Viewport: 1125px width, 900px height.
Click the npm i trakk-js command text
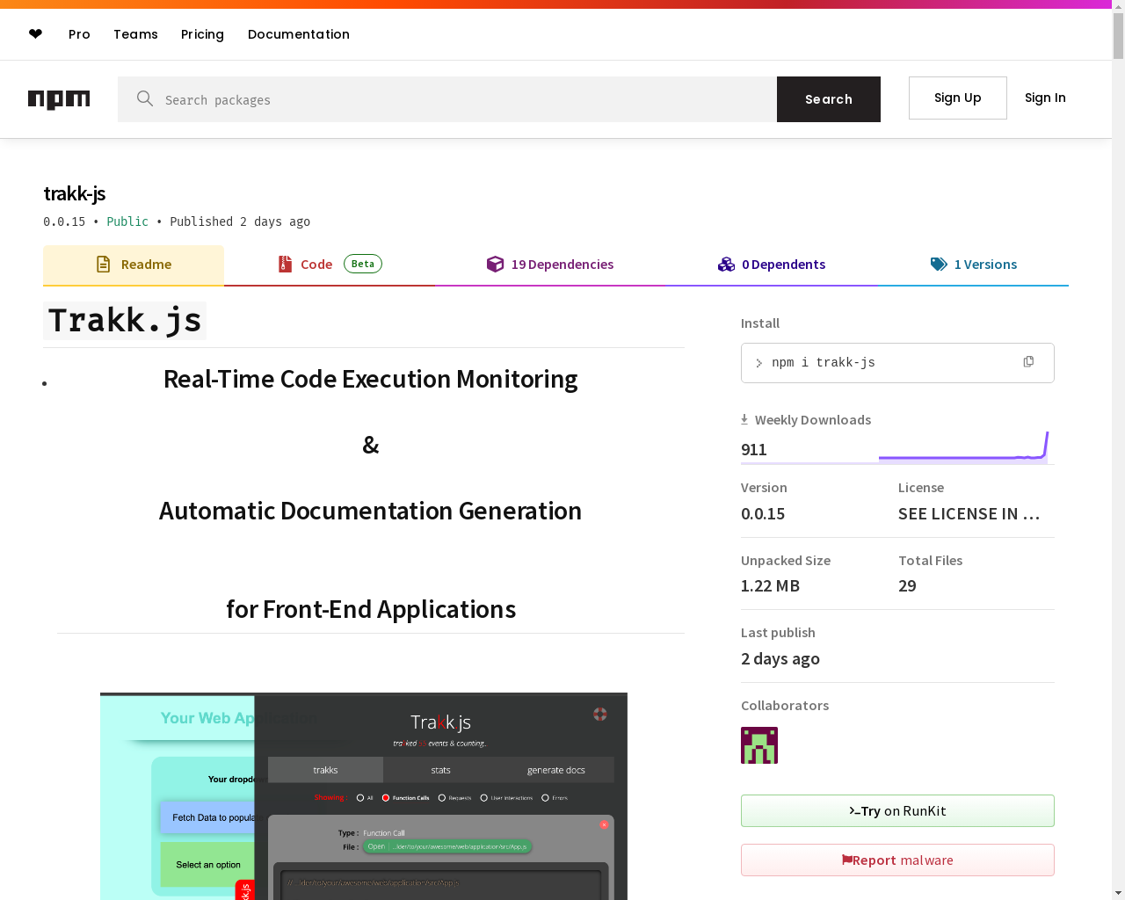[x=824, y=363]
